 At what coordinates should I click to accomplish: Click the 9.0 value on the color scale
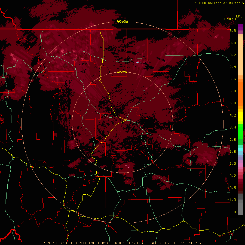[x=233, y=43]
